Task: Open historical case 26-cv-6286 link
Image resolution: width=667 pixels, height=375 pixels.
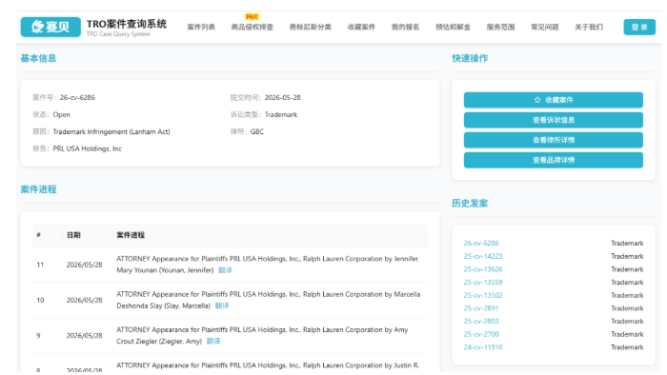Action: click(481, 243)
